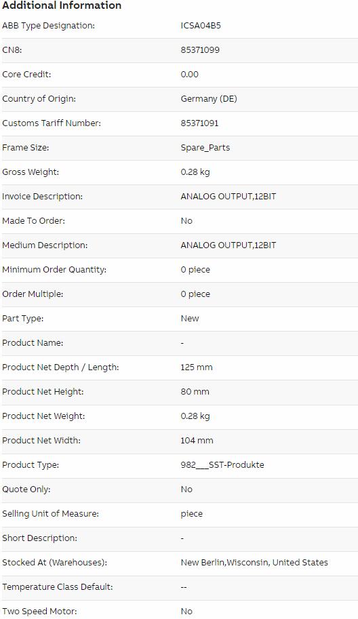Click the Selling Unit of Measure value piece
This screenshot has height=619, width=358.
coord(191,514)
